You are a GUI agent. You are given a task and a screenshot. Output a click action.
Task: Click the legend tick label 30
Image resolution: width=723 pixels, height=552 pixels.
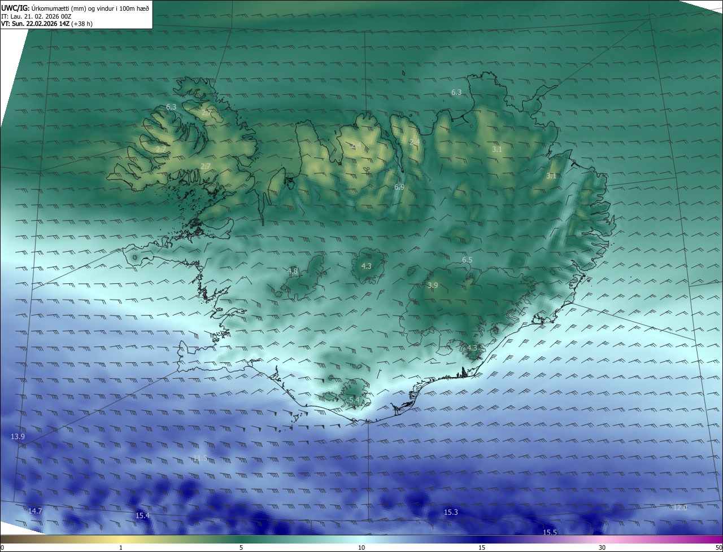[x=602, y=547]
